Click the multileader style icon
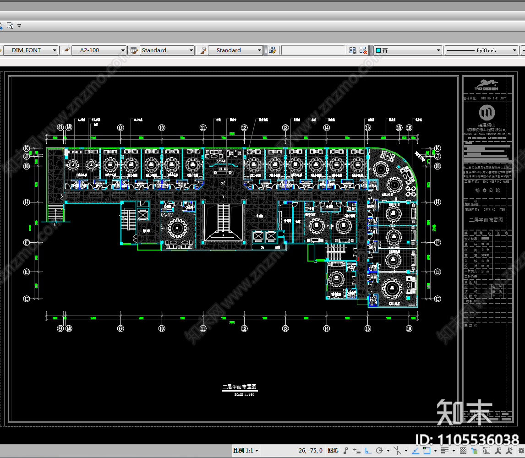 [x=202, y=50]
